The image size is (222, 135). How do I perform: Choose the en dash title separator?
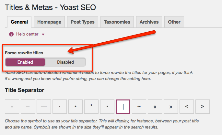click(x=28, y=107)
